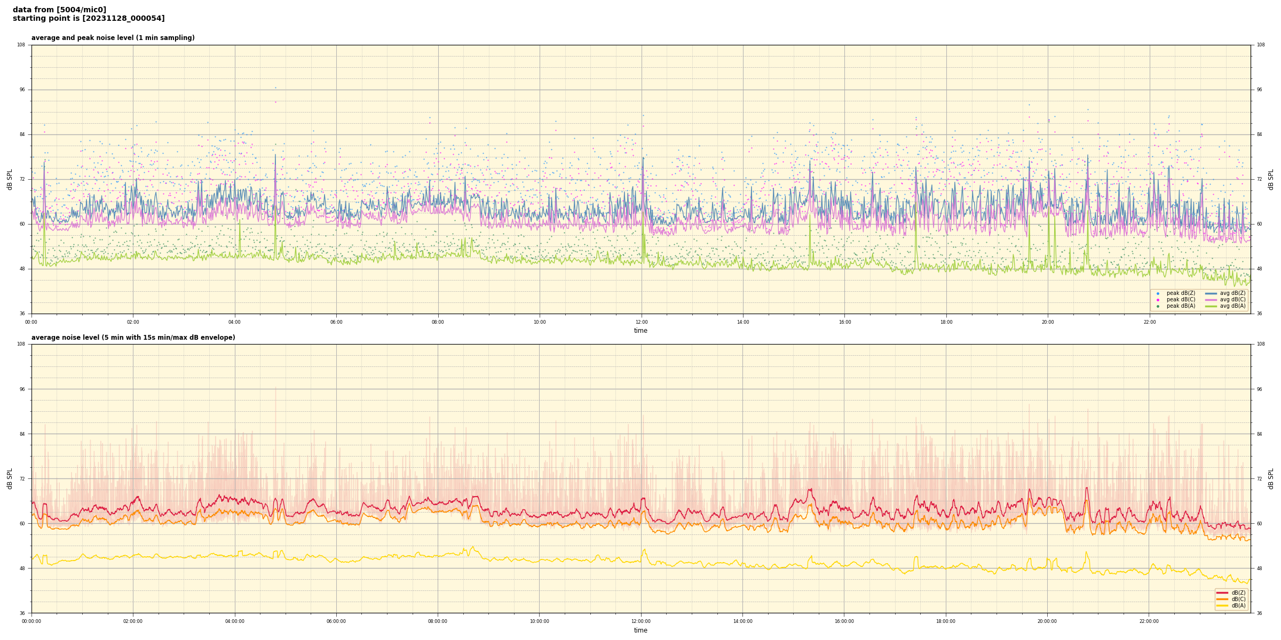The width and height of the screenshot is (1281, 640).
Task: Click the blue peak dB(Z) legend dot
Action: coord(1158,293)
